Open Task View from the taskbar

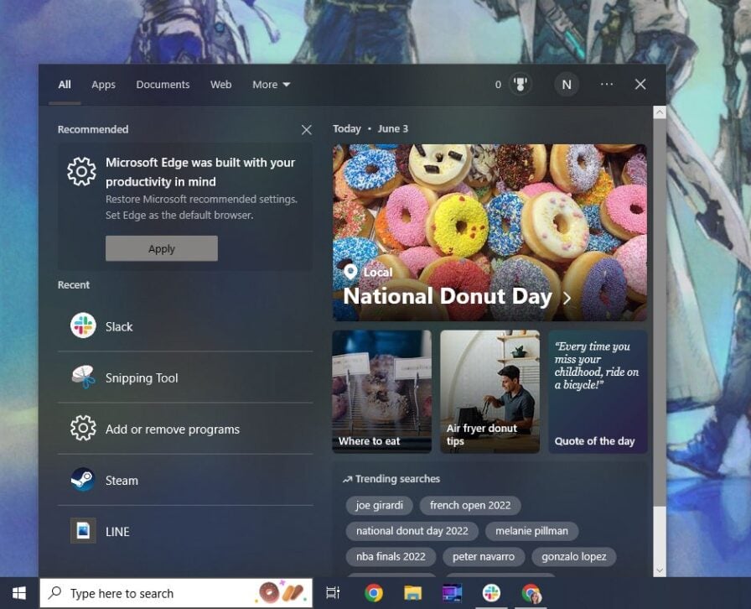tap(333, 592)
